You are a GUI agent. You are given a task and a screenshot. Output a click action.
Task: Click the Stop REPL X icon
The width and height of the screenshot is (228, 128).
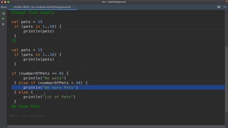[3, 24]
